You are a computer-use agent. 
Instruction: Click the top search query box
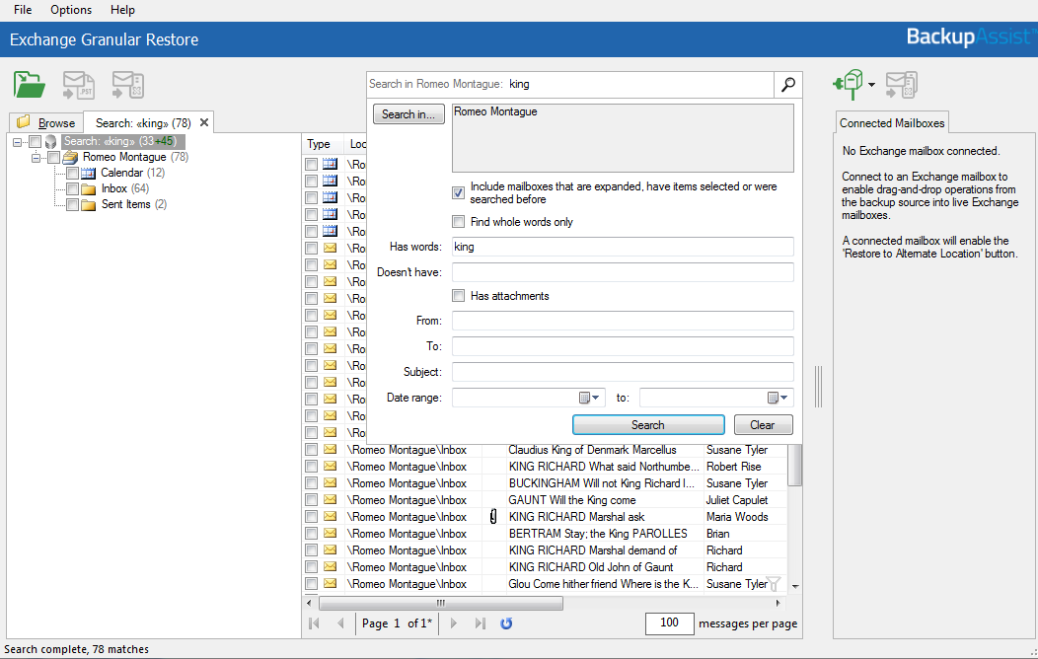coord(570,84)
